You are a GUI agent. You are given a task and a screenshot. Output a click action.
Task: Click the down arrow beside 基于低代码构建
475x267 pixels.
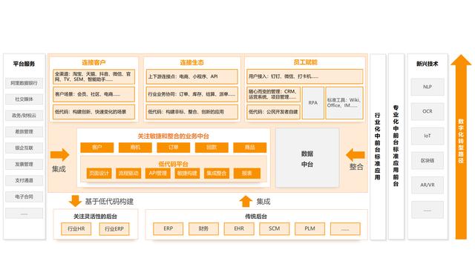[75, 201]
